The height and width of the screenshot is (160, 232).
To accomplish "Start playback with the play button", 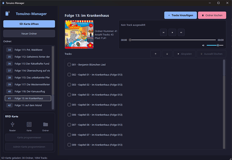I will tap(172, 33).
